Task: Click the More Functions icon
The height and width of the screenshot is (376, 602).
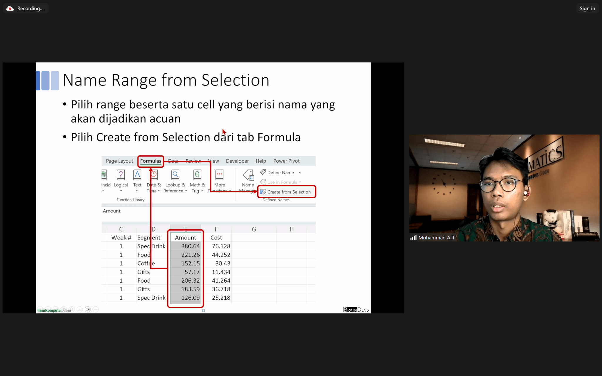Action: [x=219, y=175]
